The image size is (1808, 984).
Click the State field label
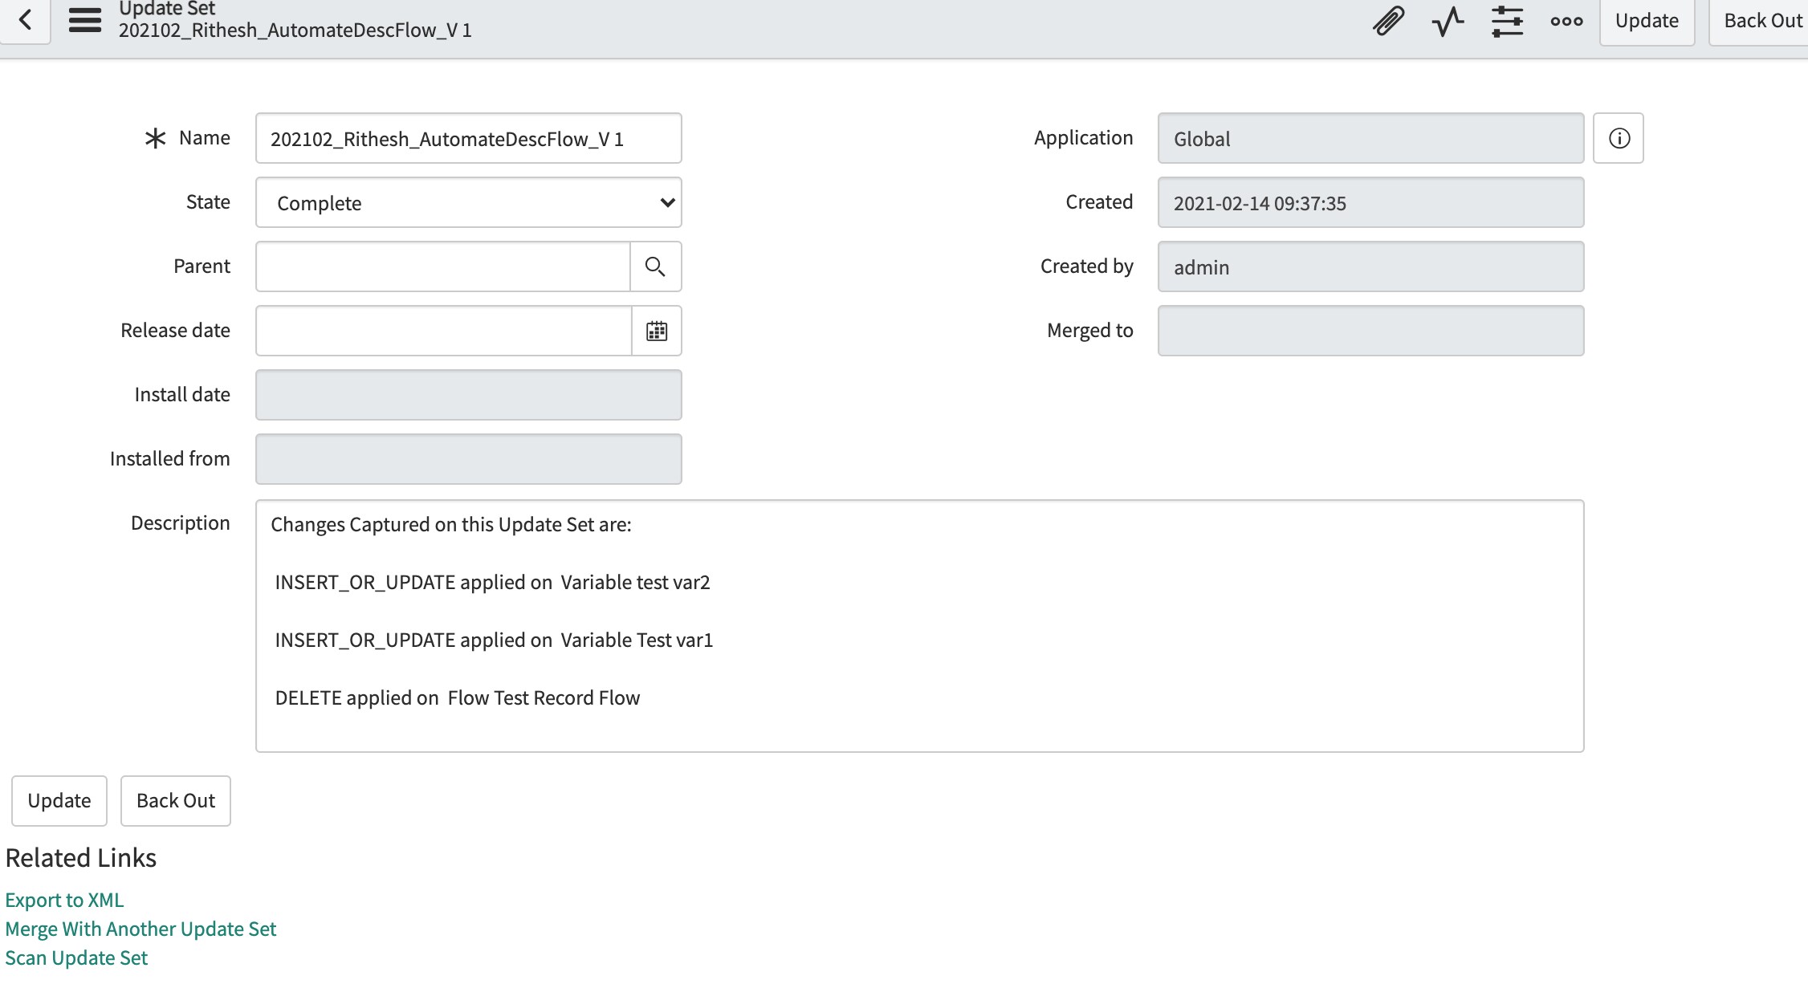pos(208,202)
